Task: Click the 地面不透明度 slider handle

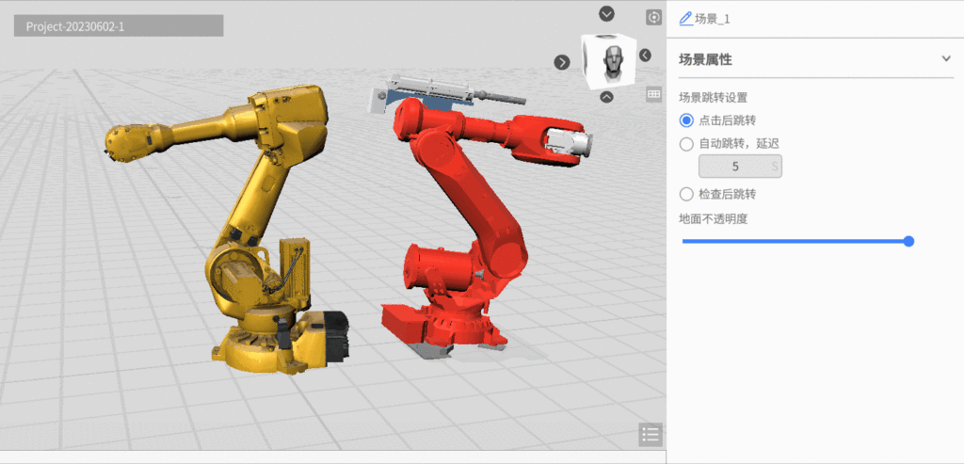Action: click(x=908, y=241)
